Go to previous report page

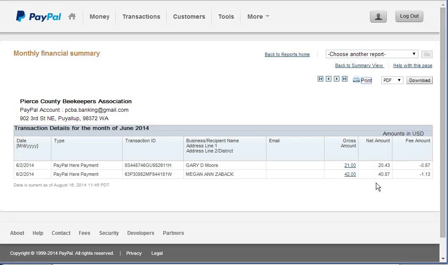click(328, 79)
